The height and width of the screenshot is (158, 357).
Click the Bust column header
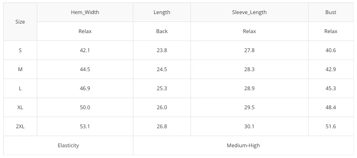[330, 12]
